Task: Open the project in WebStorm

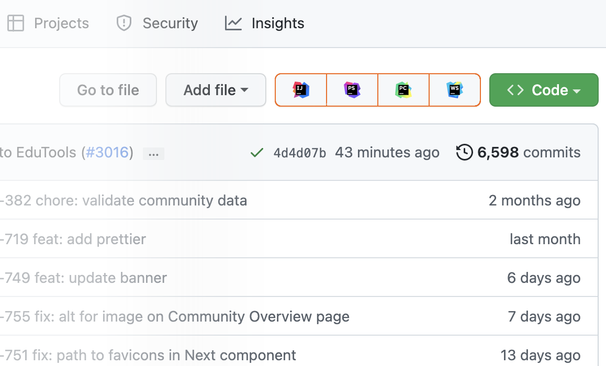Action: pos(454,89)
